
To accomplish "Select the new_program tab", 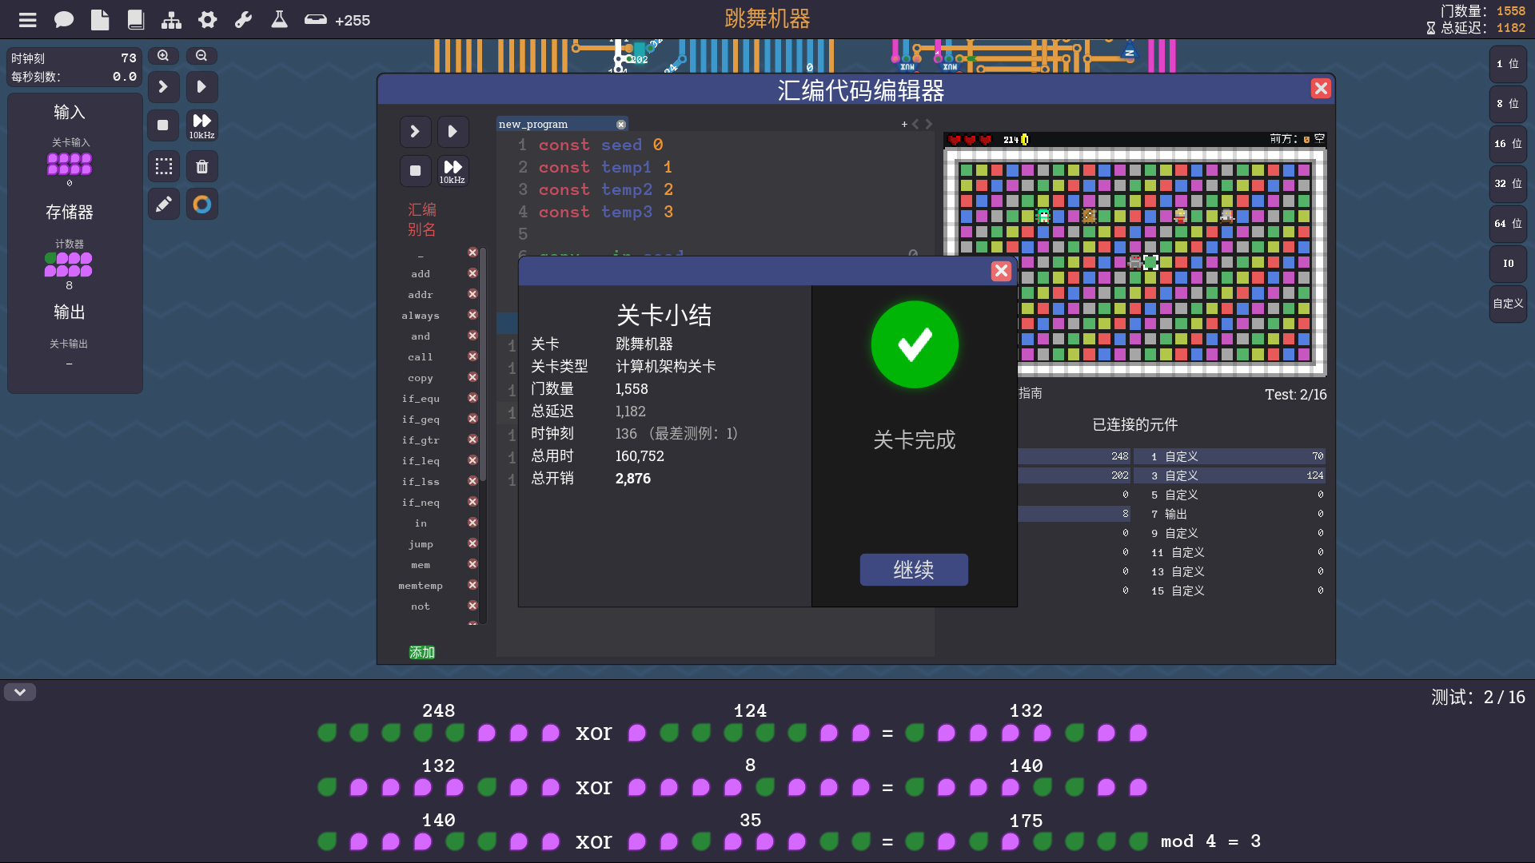I will click(533, 124).
